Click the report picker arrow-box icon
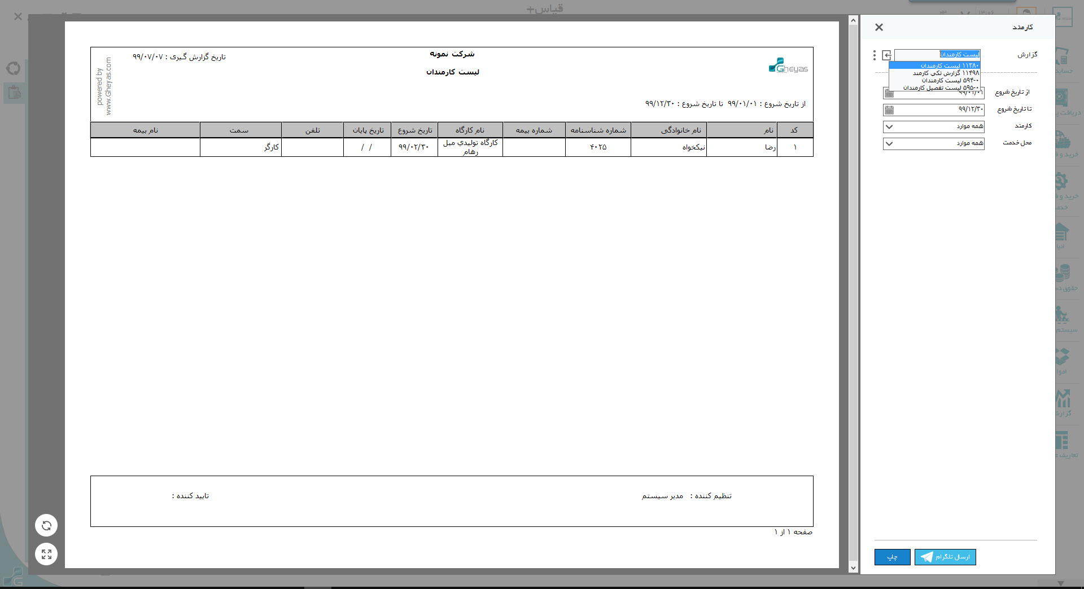The image size is (1084, 589). 886,55
